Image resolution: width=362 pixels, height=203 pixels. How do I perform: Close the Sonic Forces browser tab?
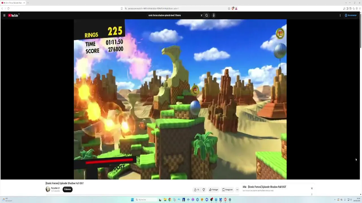tap(24, 3)
